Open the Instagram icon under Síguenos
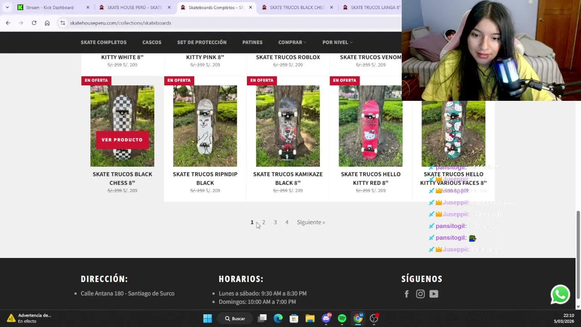Viewport: 581px width, 327px height. coord(420,294)
